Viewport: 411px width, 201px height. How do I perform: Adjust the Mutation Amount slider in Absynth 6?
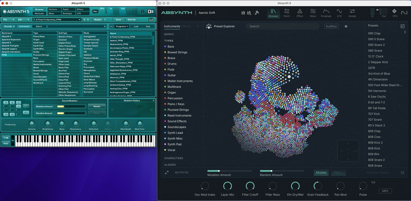[x=229, y=171]
